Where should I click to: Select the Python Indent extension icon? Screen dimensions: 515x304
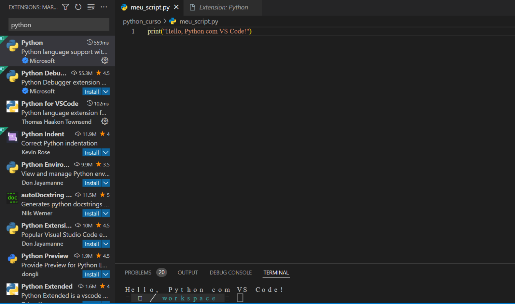(12, 137)
